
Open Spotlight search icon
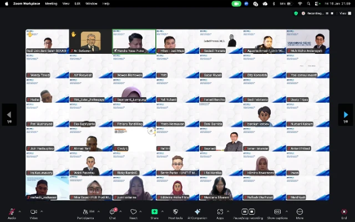(x=308, y=4)
